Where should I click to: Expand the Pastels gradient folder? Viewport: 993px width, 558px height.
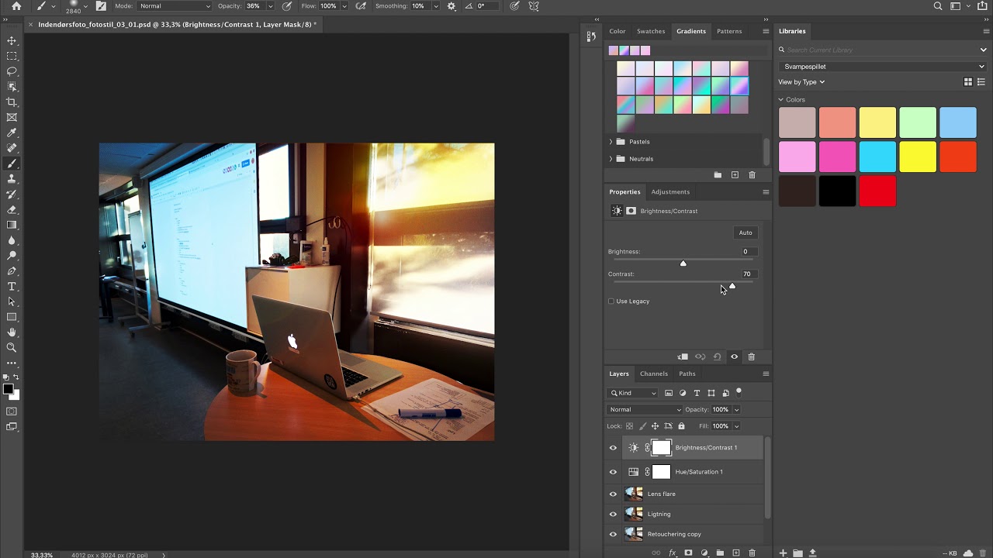click(611, 142)
